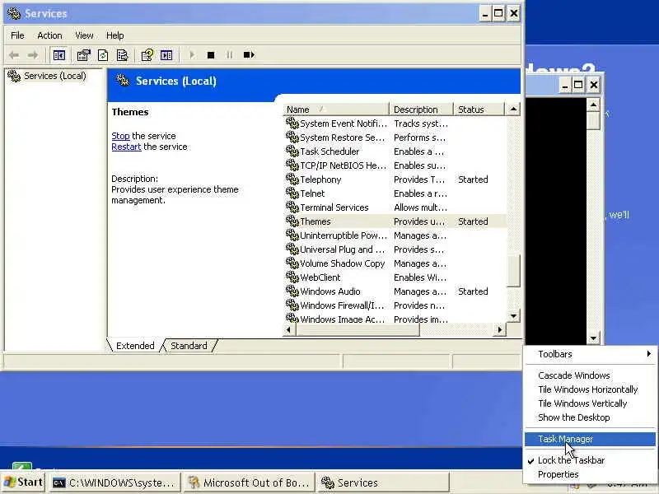Click Restart the service link
The image size is (659, 494).
[x=126, y=147]
